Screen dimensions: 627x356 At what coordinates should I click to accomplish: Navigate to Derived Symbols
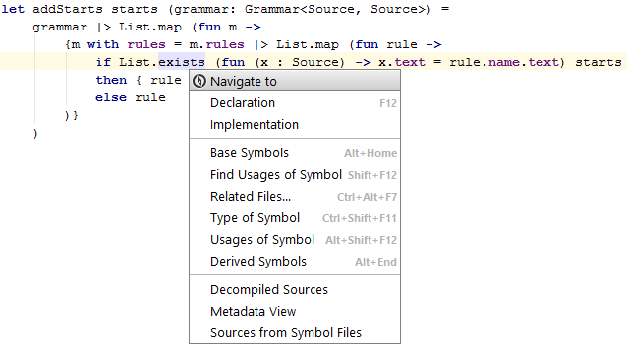tap(295, 262)
